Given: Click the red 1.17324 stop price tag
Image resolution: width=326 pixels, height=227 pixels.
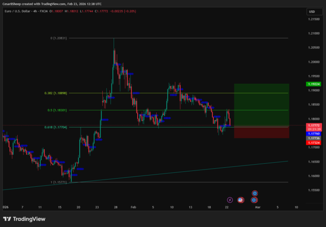Looking at the screenshot, I should click(314, 143).
